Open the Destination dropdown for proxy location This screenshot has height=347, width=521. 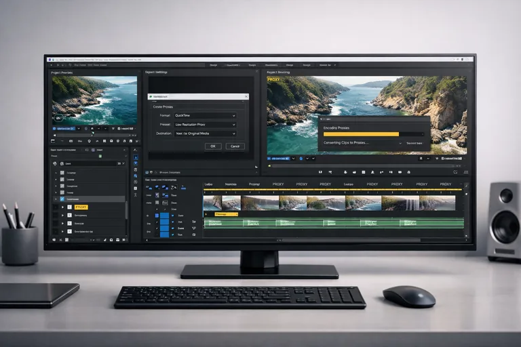(x=205, y=134)
